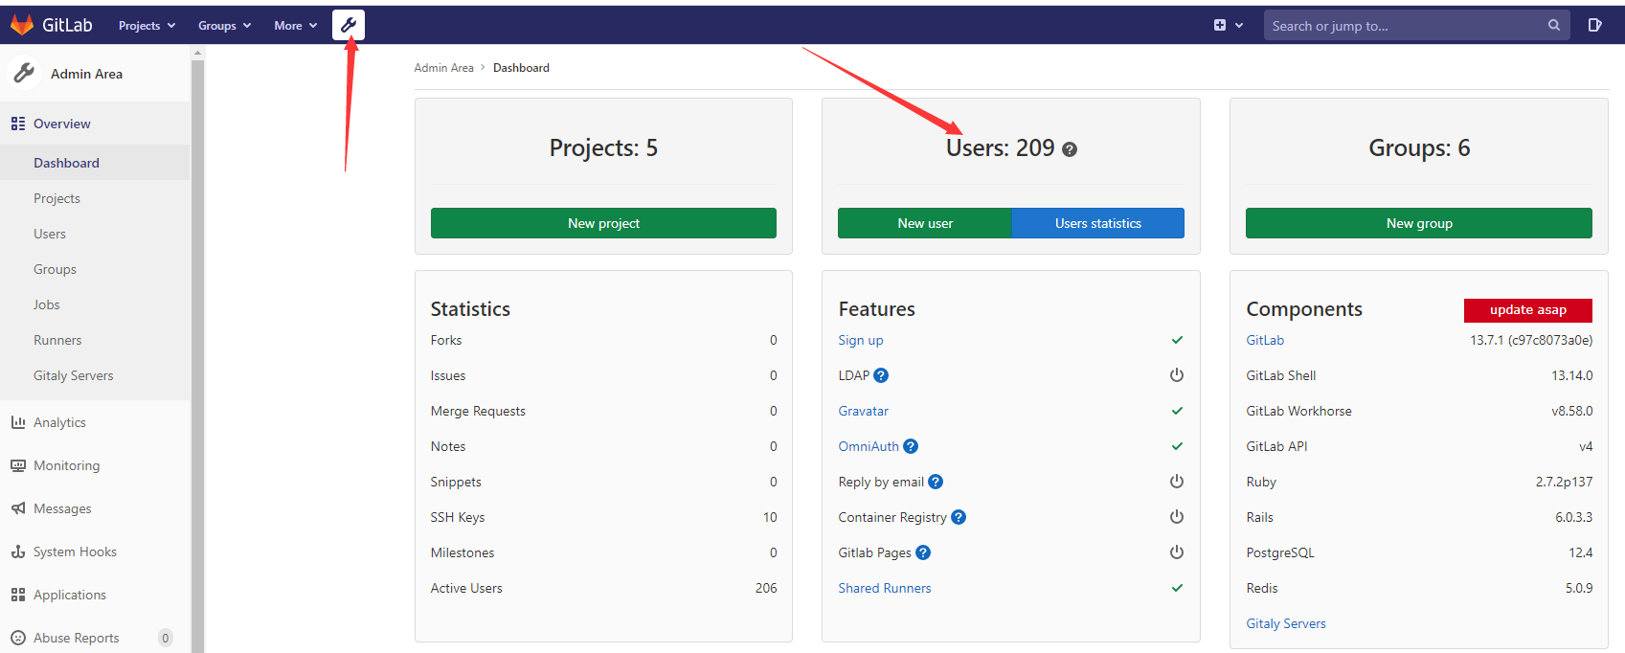This screenshot has height=653, width=1625.
Task: Open Admin Area wrench icon in navbar
Action: coord(349,25)
